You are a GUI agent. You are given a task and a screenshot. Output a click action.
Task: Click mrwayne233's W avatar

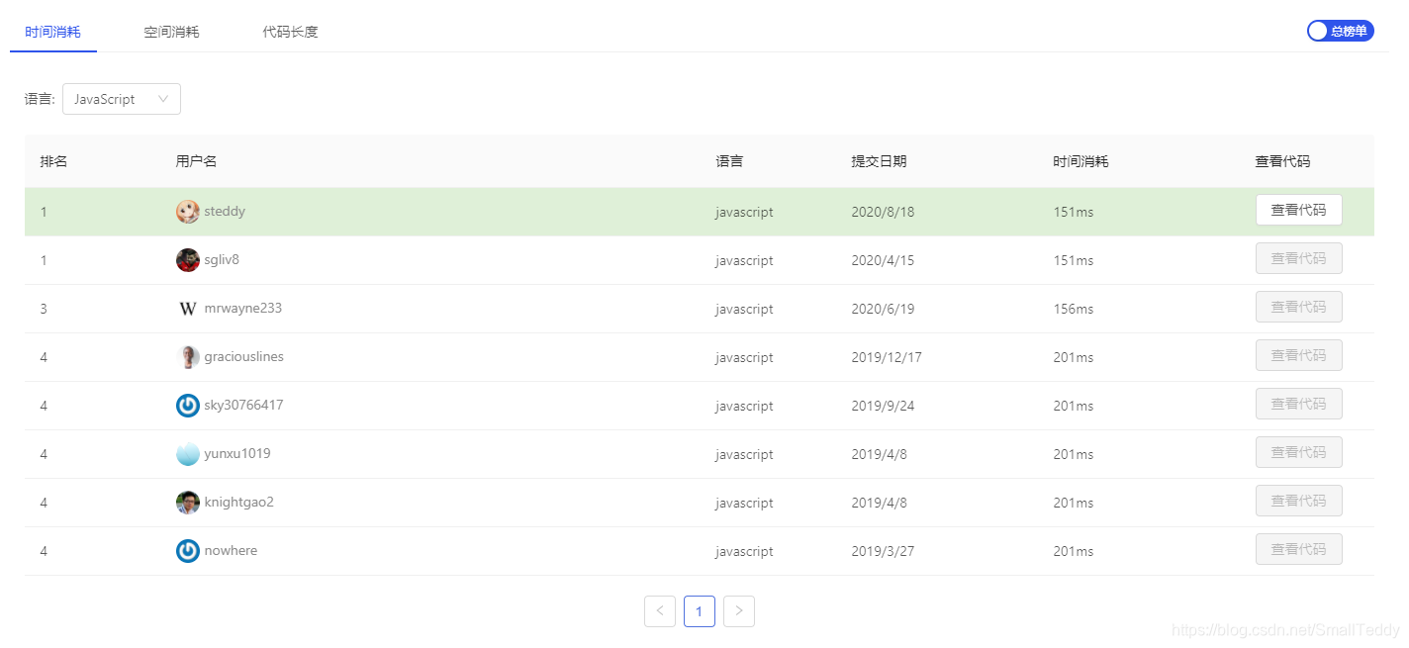(187, 308)
